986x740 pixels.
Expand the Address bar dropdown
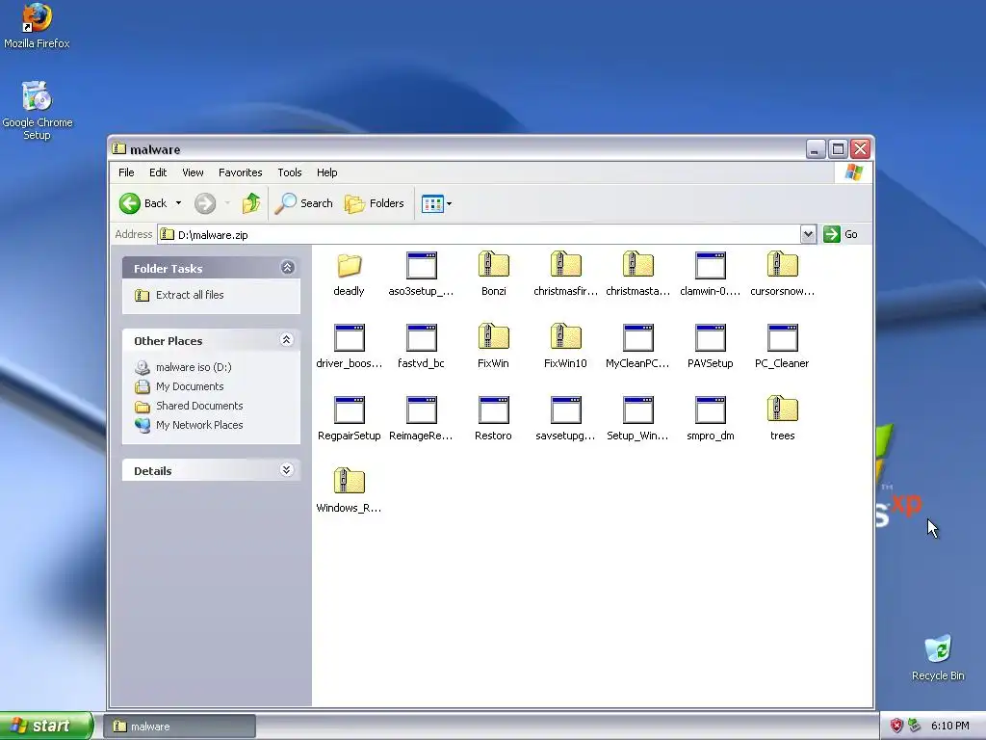[808, 234]
